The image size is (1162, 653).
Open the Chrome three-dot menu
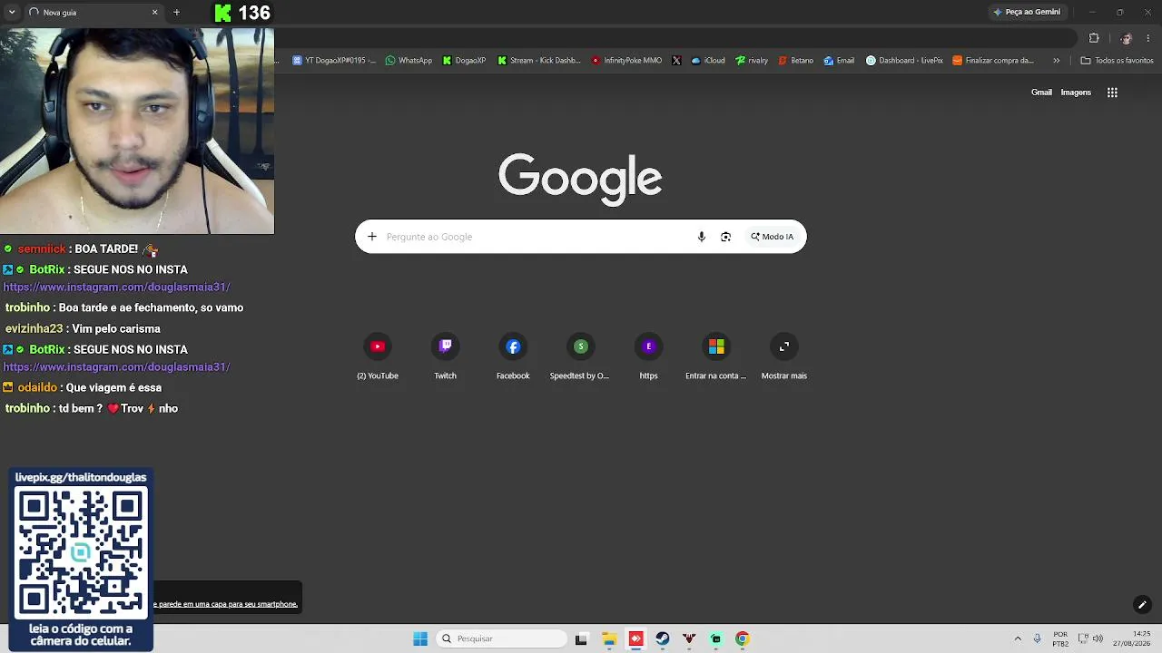tap(1149, 38)
